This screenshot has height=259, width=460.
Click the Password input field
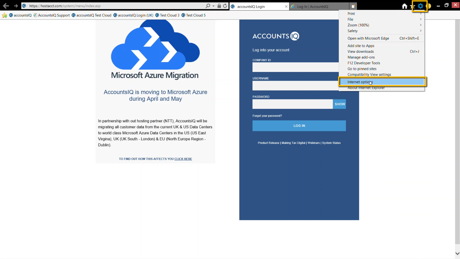(293, 104)
